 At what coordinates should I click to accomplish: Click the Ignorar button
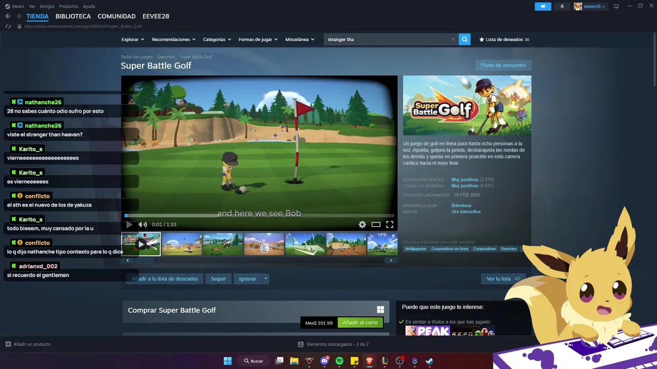247,279
